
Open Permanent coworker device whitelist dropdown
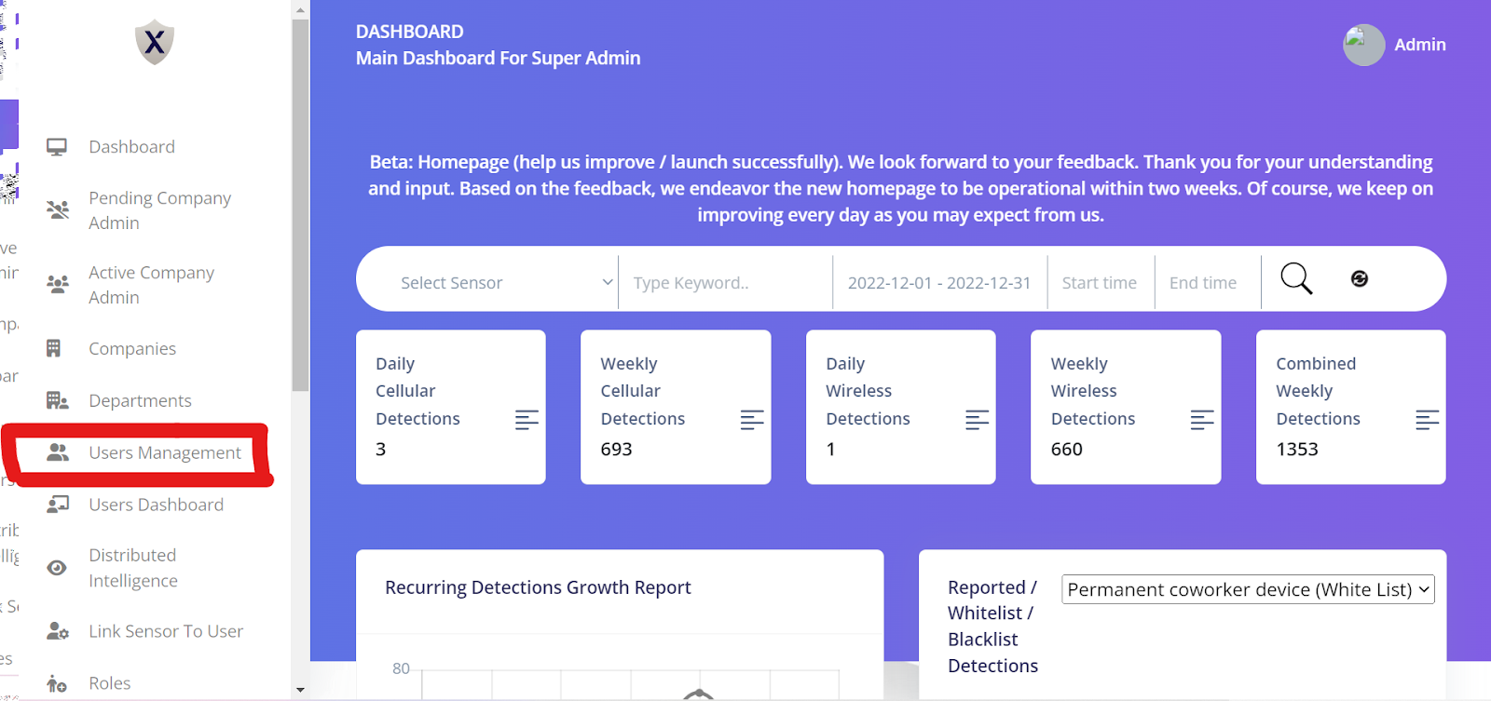[1248, 589]
